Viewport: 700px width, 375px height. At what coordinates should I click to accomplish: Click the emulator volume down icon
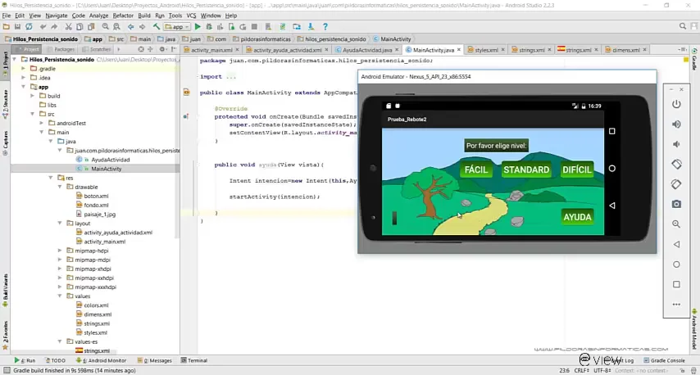[676, 144]
